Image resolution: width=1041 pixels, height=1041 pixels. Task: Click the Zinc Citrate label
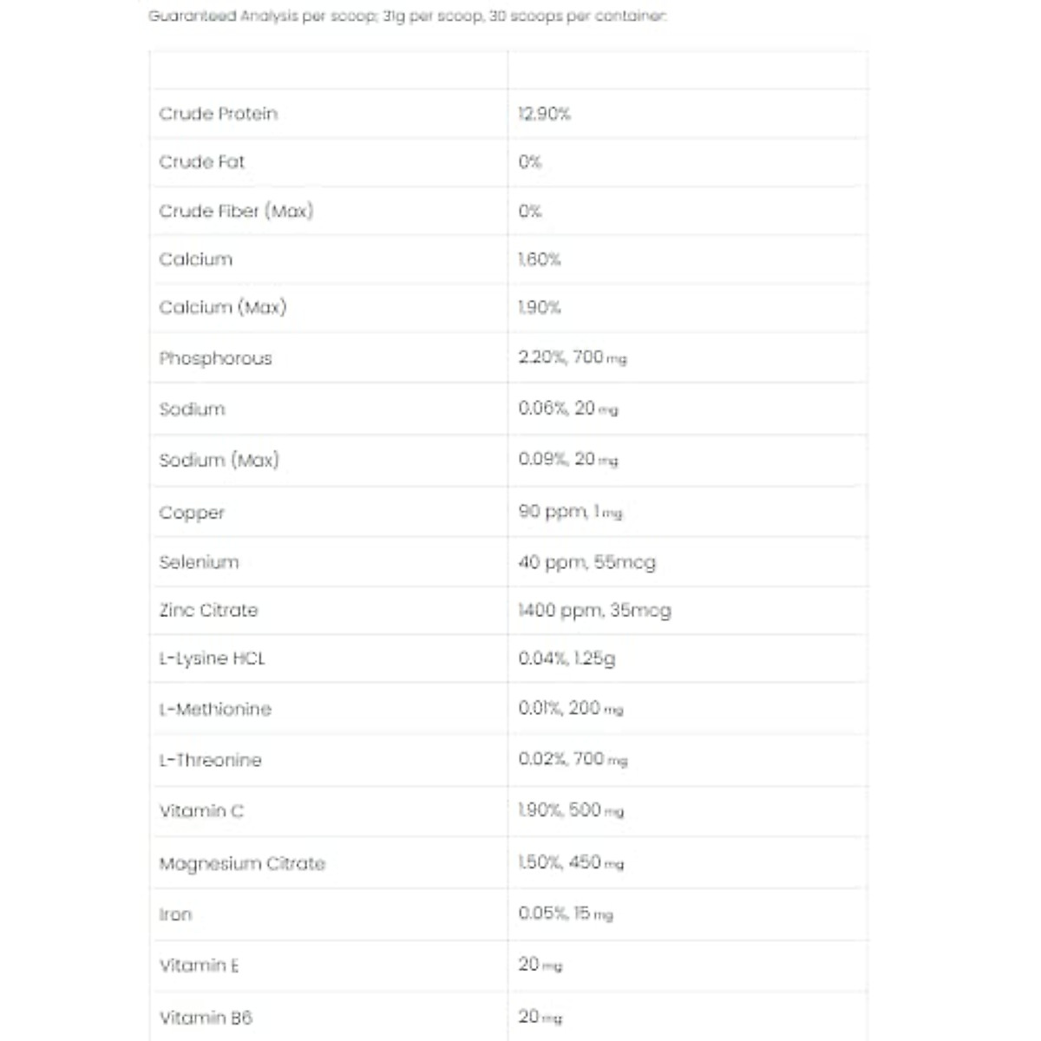[x=209, y=610]
